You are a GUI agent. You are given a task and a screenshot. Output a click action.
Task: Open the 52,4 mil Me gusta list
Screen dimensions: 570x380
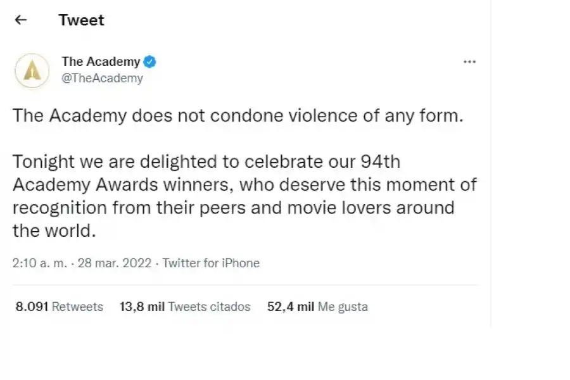tap(317, 307)
